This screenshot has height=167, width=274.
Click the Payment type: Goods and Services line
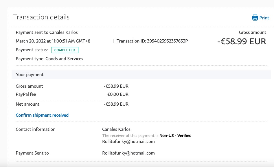click(x=49, y=59)
